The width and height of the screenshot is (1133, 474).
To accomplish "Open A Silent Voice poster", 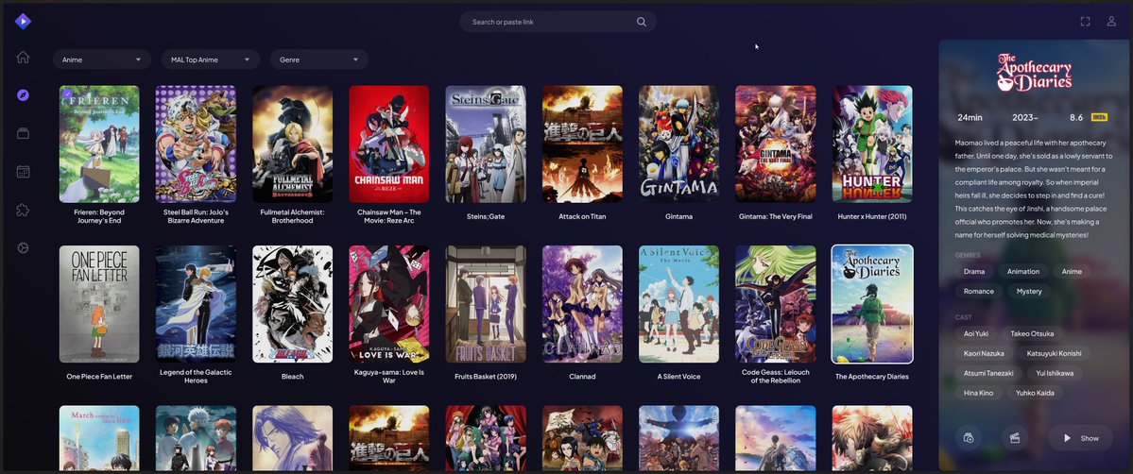I will (678, 304).
